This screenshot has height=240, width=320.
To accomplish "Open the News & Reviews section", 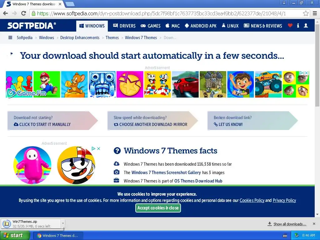I will pyautogui.click(x=263, y=26).
